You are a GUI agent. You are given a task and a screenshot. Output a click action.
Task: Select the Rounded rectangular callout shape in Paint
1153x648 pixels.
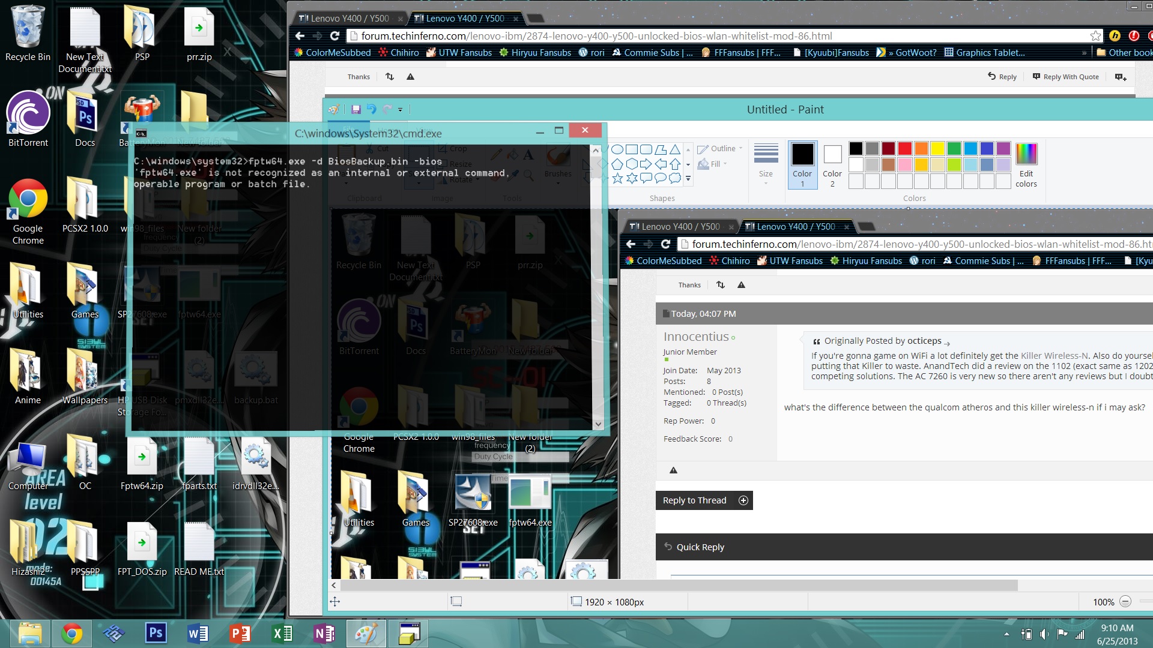[x=646, y=178]
